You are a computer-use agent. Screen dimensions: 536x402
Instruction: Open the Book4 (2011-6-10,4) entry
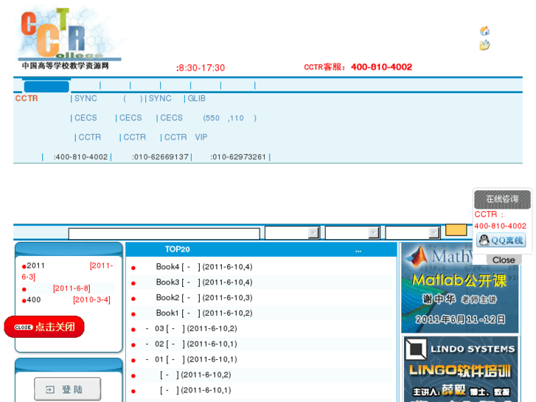(204, 267)
